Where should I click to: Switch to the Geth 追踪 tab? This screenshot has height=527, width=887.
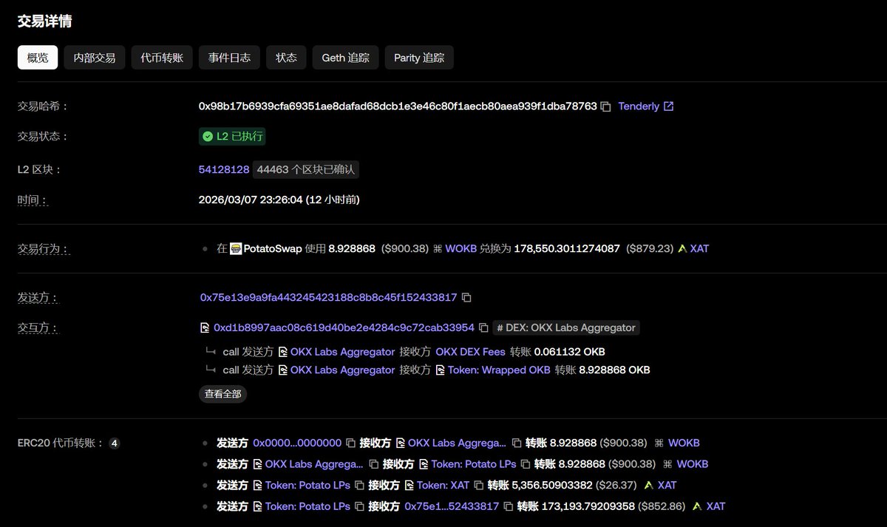[345, 57]
